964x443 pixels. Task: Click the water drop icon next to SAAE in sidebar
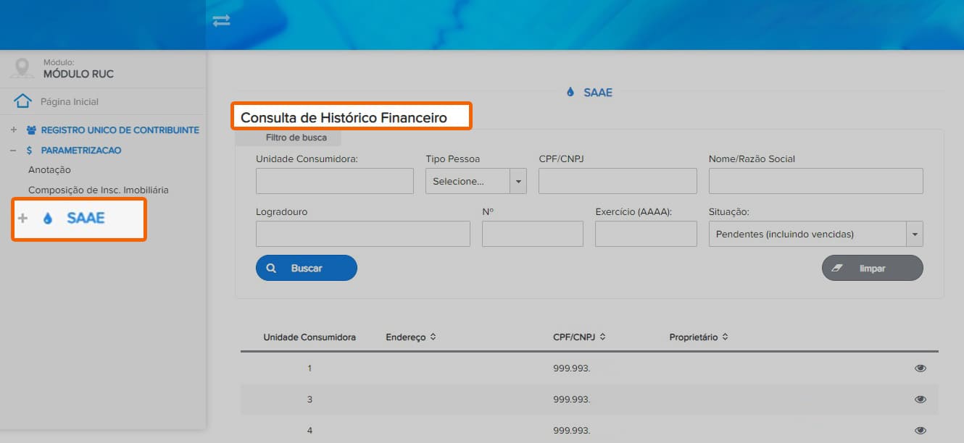[48, 218]
